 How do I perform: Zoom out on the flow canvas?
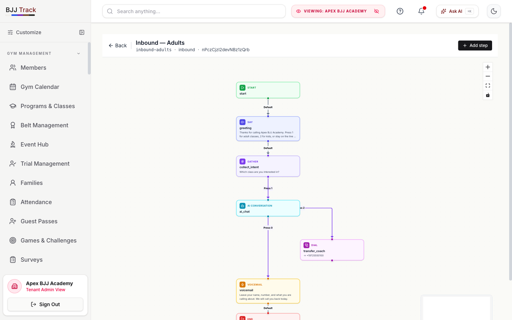(x=488, y=76)
